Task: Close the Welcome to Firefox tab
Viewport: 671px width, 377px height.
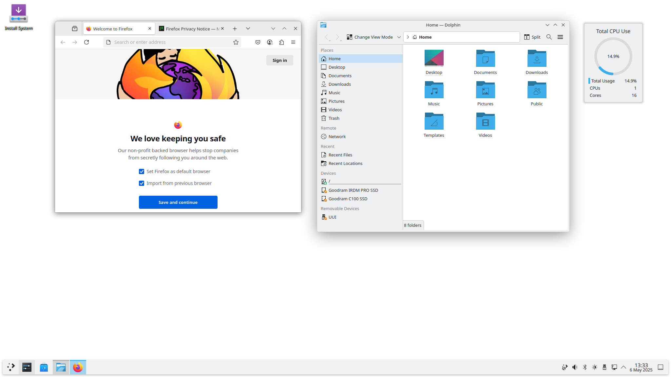Action: 150,28
